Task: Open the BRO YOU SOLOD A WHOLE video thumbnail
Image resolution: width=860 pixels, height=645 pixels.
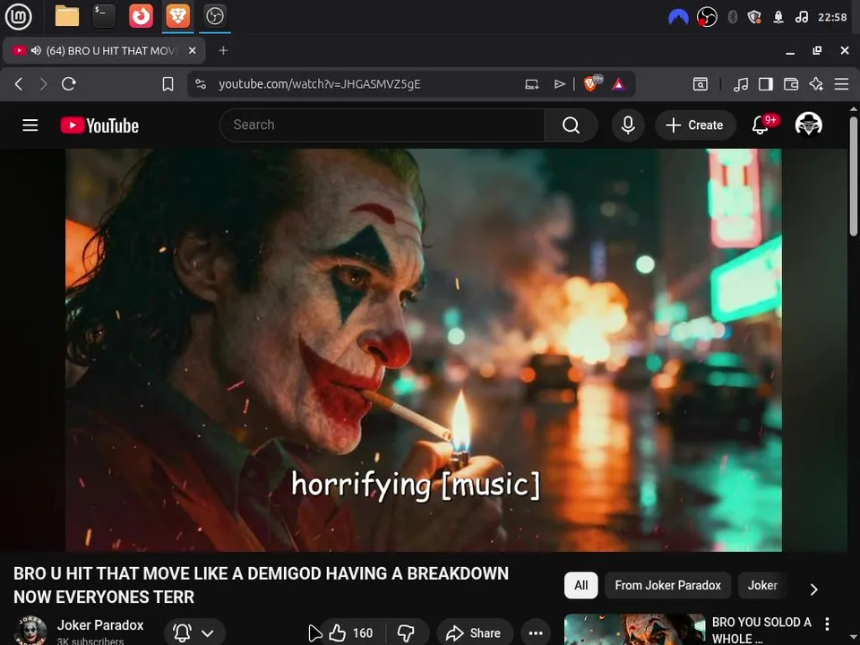Action: [634, 629]
